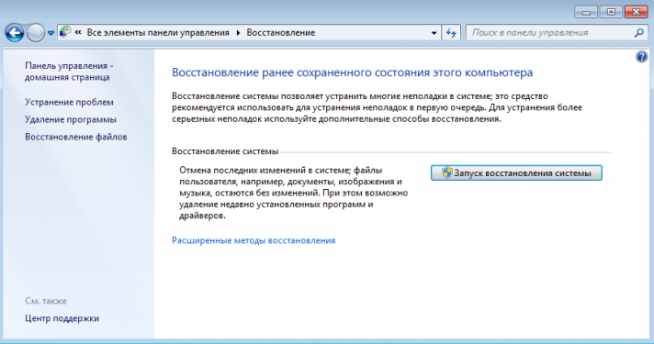
Task: Open 'Панель управления - домашняя страница'
Action: (x=69, y=72)
